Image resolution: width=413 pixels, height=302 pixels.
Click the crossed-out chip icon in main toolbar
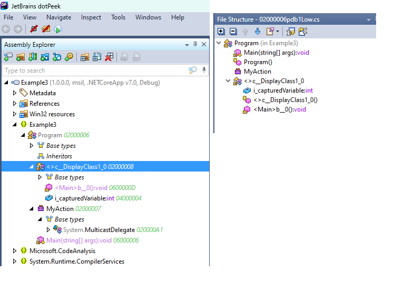[x=34, y=29]
